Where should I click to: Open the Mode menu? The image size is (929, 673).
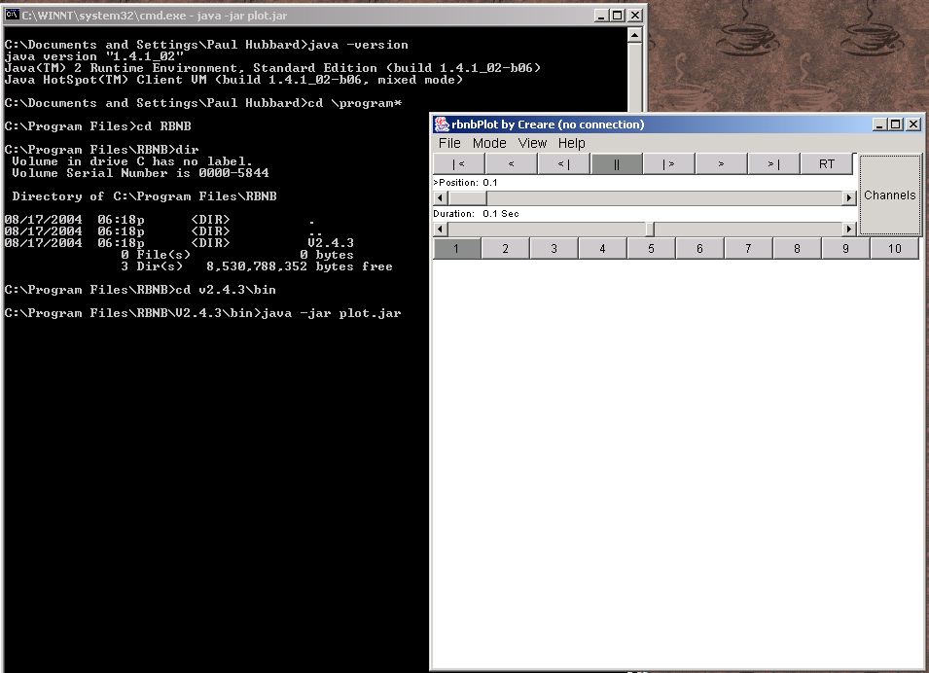tap(488, 143)
